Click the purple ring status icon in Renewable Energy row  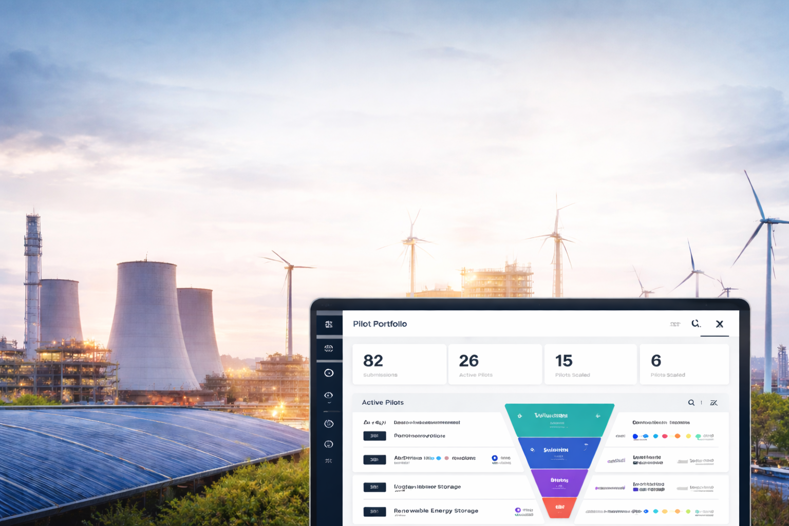pos(518,510)
